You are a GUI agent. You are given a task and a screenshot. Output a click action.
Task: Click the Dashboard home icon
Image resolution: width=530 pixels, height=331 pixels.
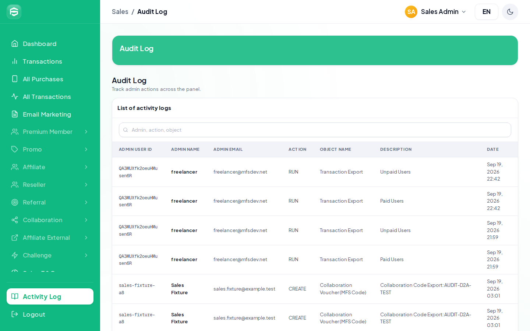point(15,44)
